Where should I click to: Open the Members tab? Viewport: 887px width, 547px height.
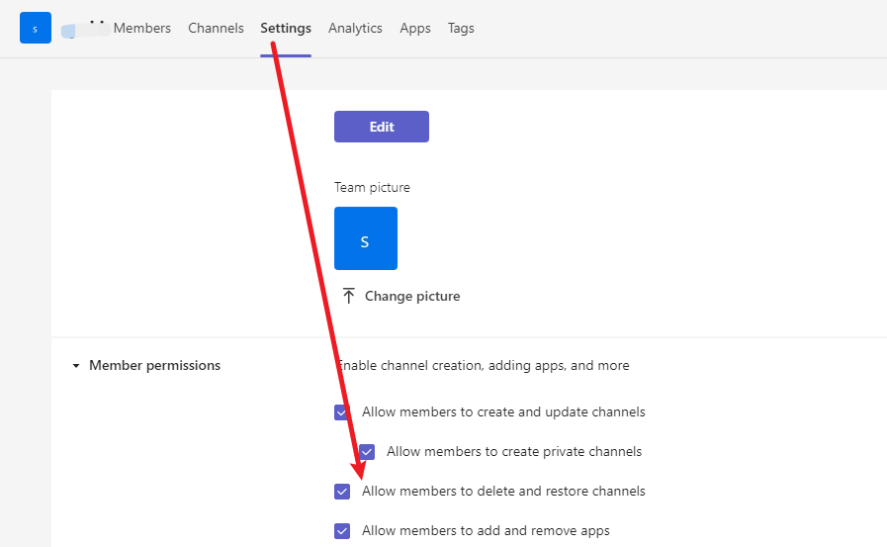pos(141,28)
